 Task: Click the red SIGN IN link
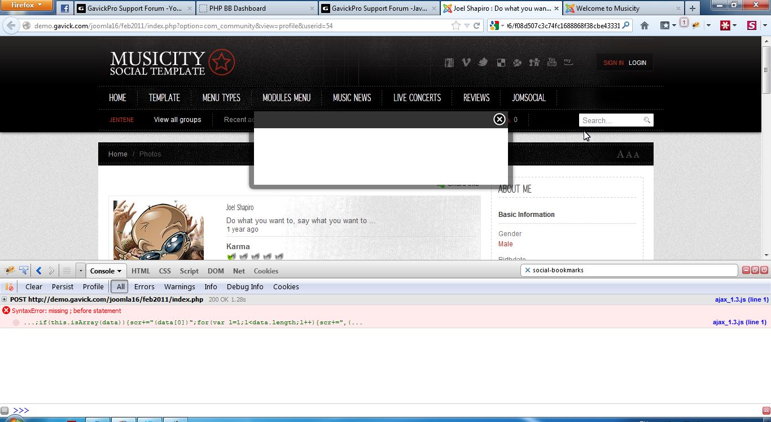tap(614, 63)
